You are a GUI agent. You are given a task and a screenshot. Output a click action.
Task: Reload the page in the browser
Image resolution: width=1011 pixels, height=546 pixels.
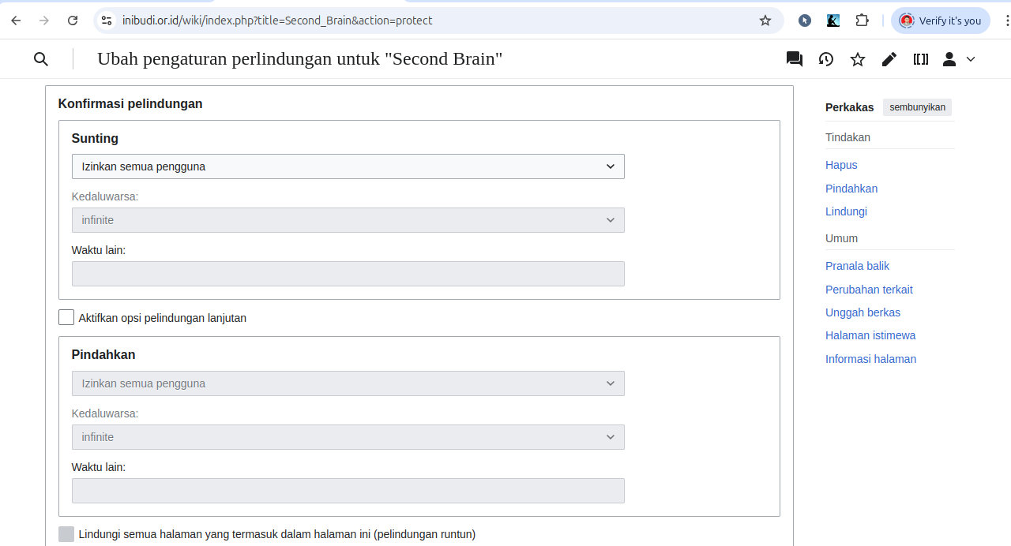[73, 21]
